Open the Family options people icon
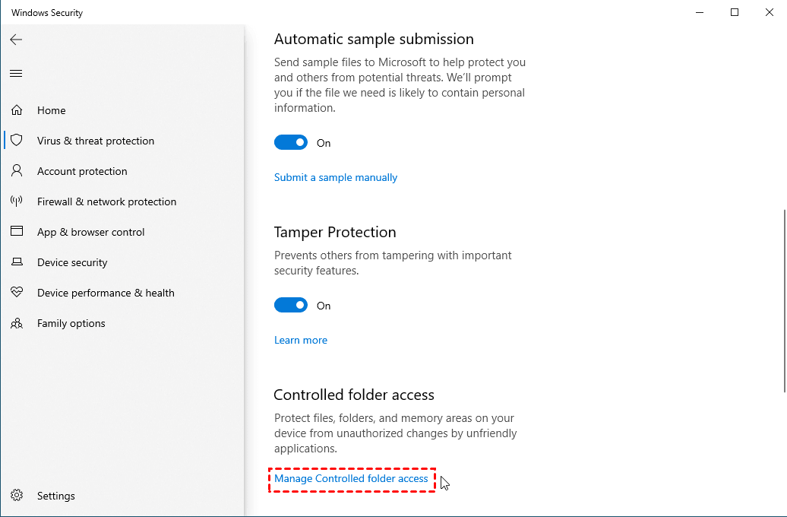 coord(17,323)
